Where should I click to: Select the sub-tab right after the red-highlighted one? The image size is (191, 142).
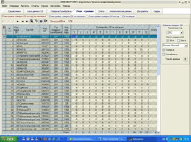pyautogui.click(x=67, y=16)
